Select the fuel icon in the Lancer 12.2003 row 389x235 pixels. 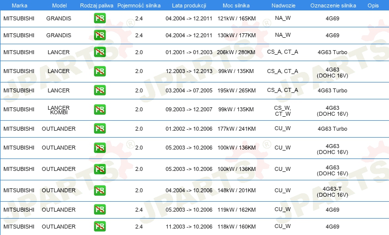pos(99,71)
